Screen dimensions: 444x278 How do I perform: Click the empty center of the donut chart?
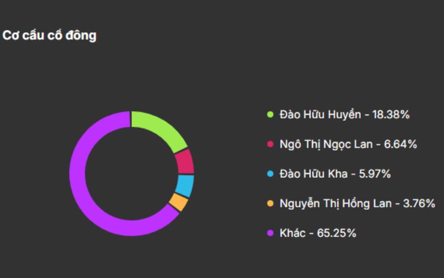pyautogui.click(x=132, y=173)
